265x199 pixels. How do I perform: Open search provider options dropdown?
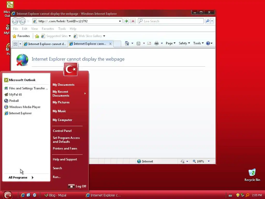click(x=212, y=21)
